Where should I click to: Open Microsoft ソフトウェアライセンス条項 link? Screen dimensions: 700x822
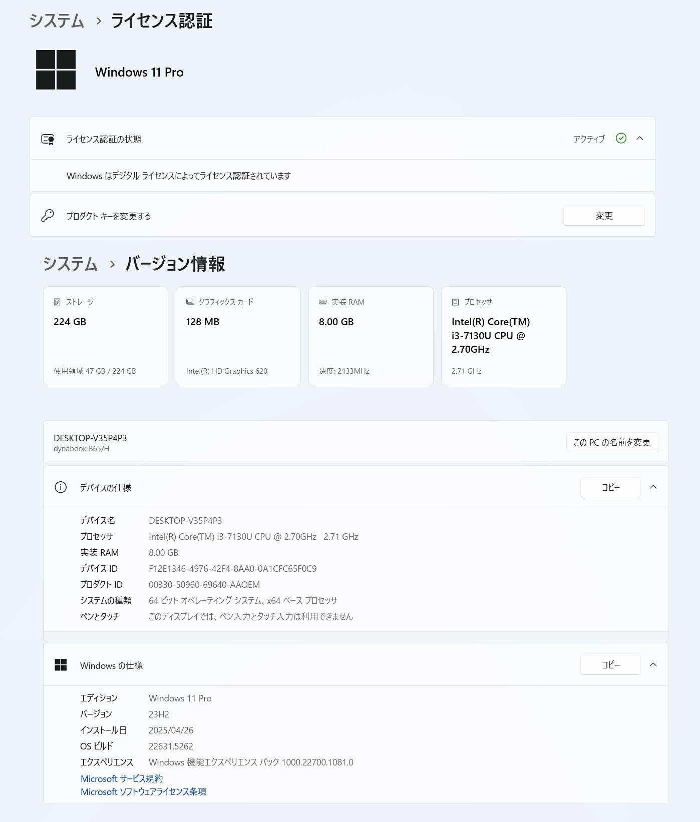[144, 791]
